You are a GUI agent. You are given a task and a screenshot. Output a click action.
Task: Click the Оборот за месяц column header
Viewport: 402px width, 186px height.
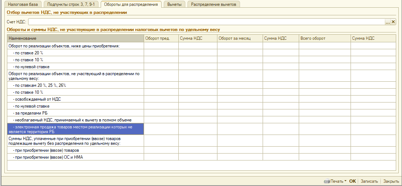coord(240,38)
